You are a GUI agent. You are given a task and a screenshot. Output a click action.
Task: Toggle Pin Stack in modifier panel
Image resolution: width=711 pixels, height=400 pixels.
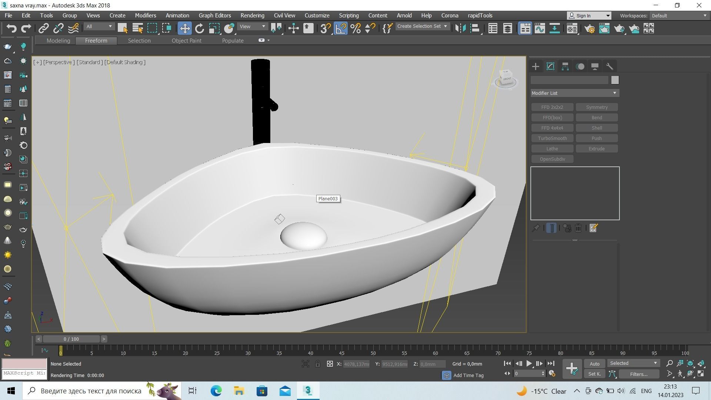click(535, 228)
